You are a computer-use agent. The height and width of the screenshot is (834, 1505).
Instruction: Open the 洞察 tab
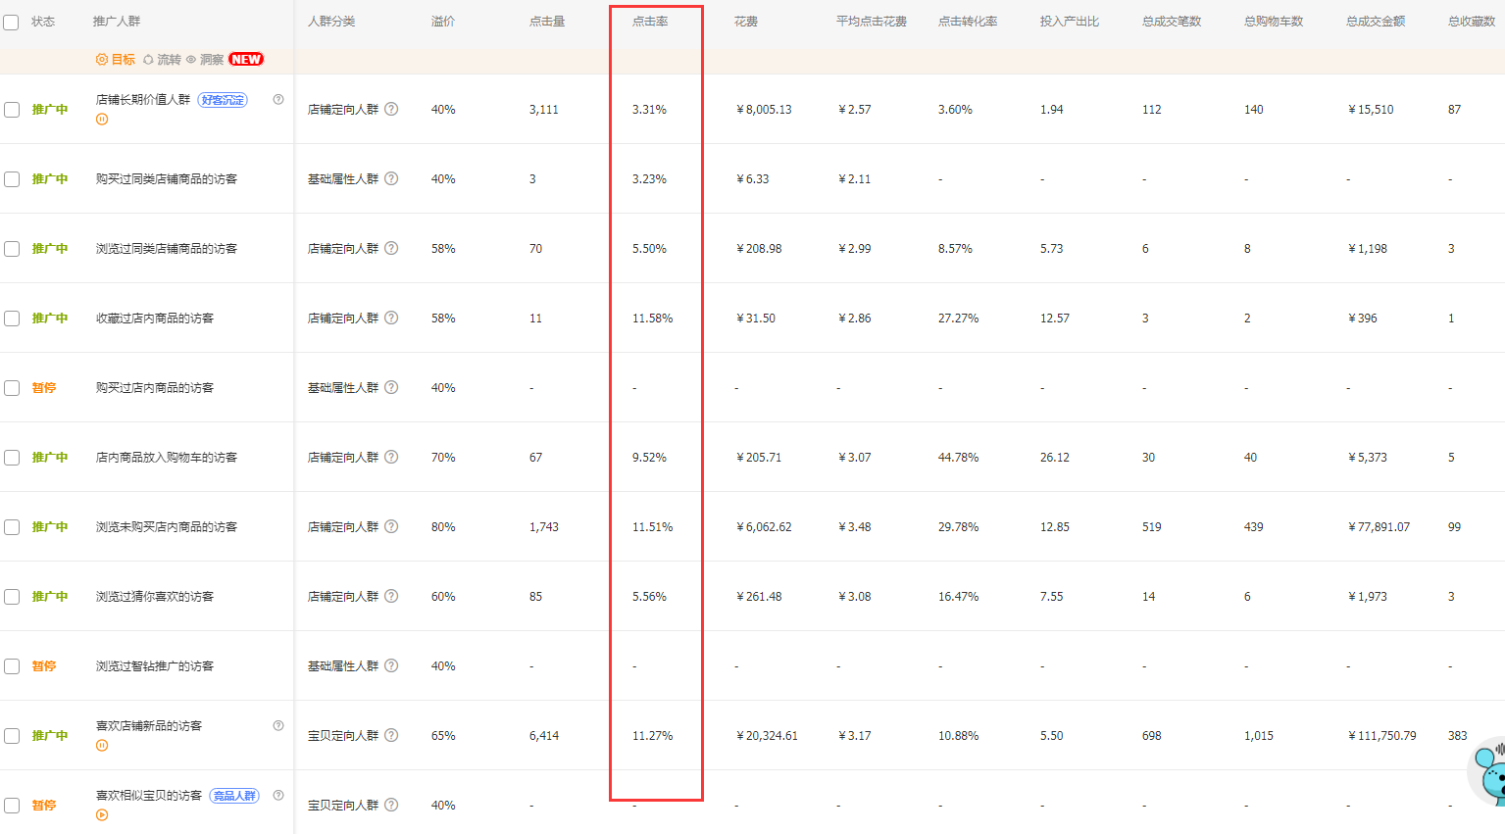click(205, 60)
